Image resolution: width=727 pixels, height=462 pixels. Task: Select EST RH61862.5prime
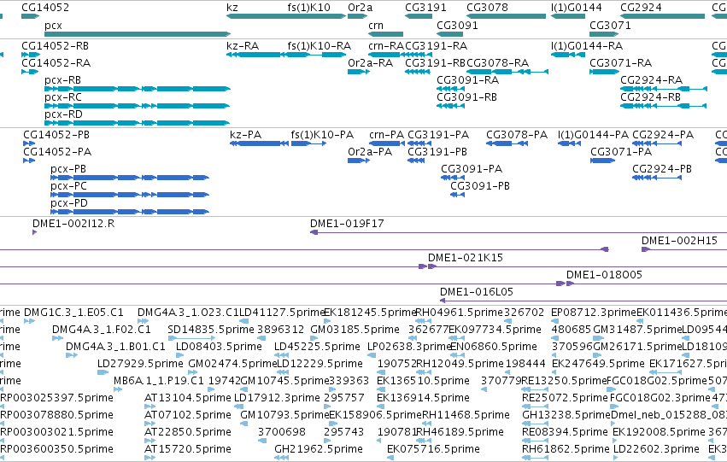(x=535, y=458)
